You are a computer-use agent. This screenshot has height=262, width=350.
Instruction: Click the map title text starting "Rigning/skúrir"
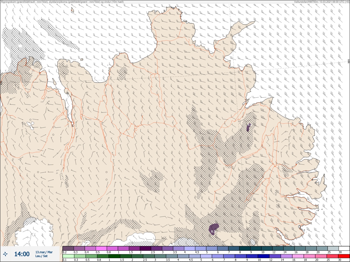click(x=62, y=2)
